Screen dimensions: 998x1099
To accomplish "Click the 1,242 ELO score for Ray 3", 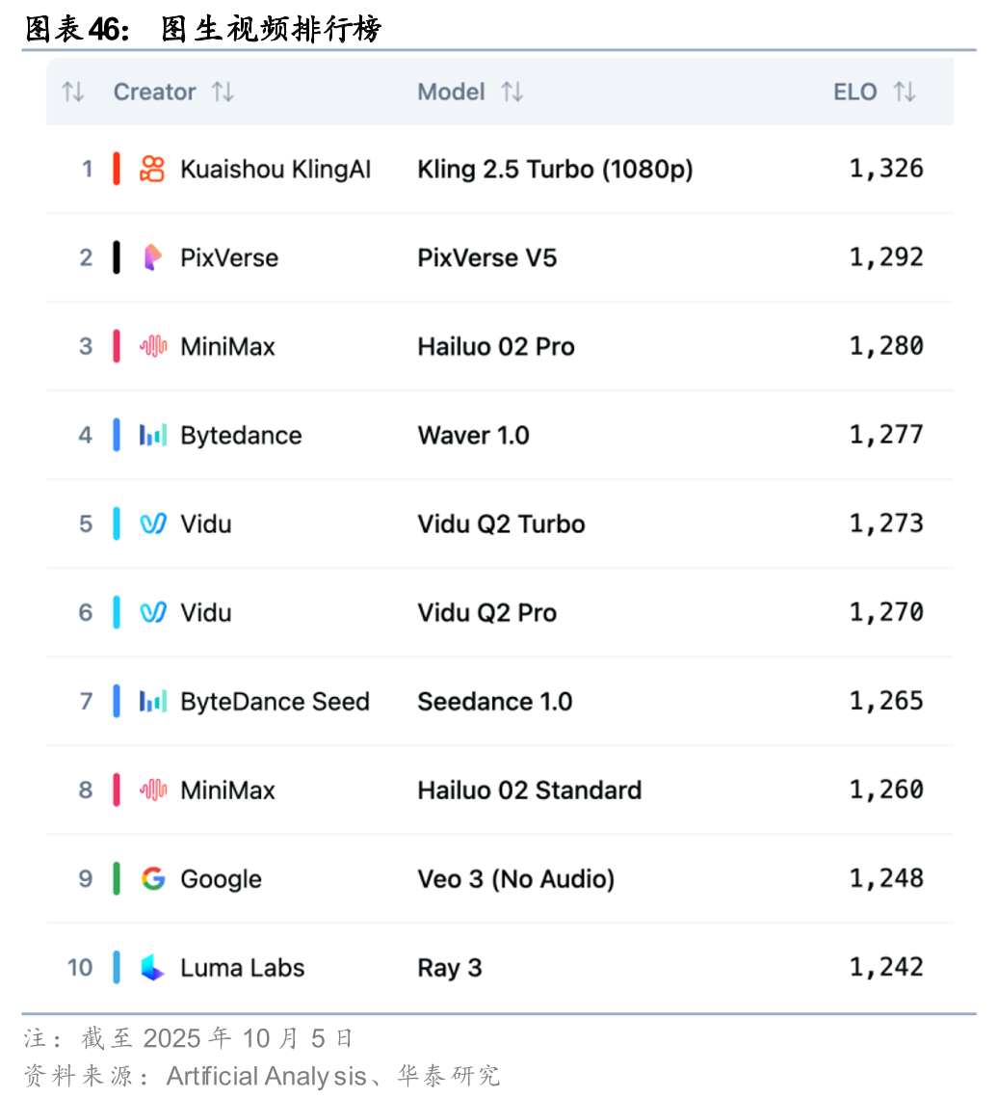I will (885, 967).
